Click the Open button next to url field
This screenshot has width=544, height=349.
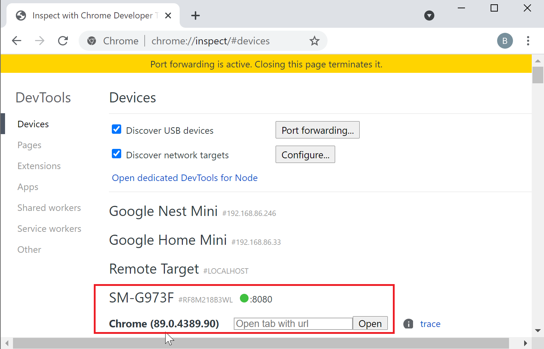click(370, 323)
